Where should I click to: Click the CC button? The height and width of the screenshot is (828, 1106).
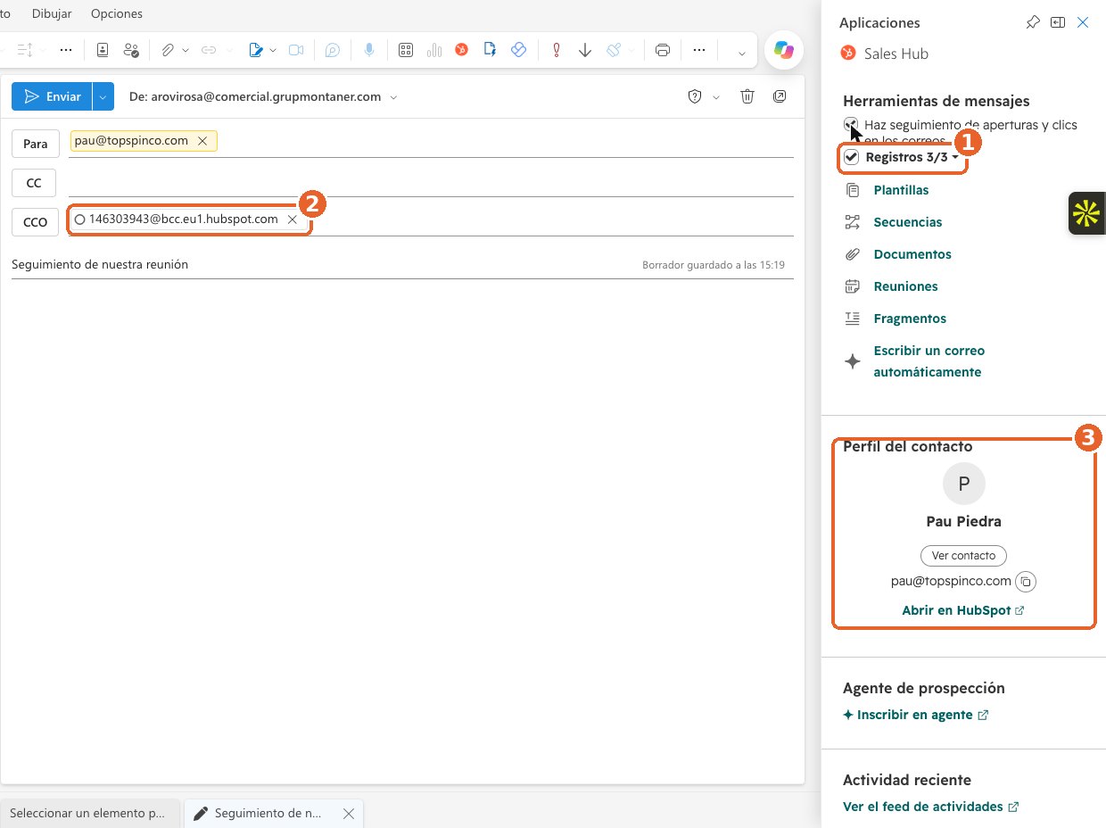(34, 183)
